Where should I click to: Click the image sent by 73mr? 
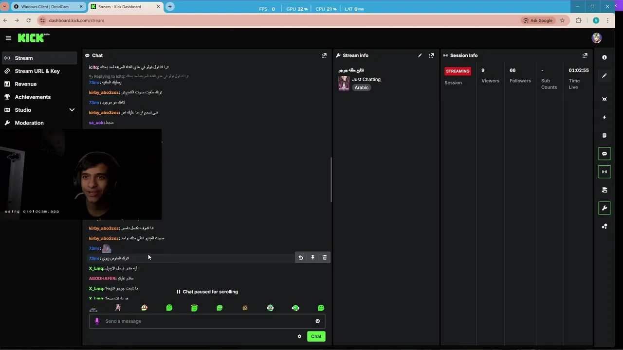click(x=107, y=248)
